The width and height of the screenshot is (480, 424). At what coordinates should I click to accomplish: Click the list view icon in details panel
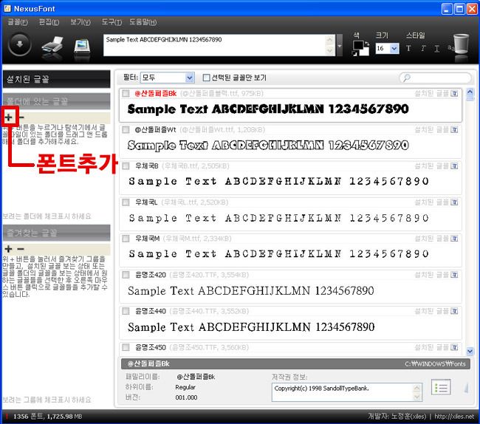(441, 388)
